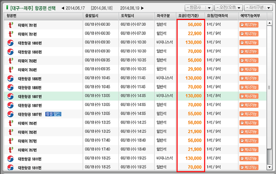Click 예약가능 button for 대한항공 1805편 일반석
The image size is (276, 174).
click(x=249, y=87)
